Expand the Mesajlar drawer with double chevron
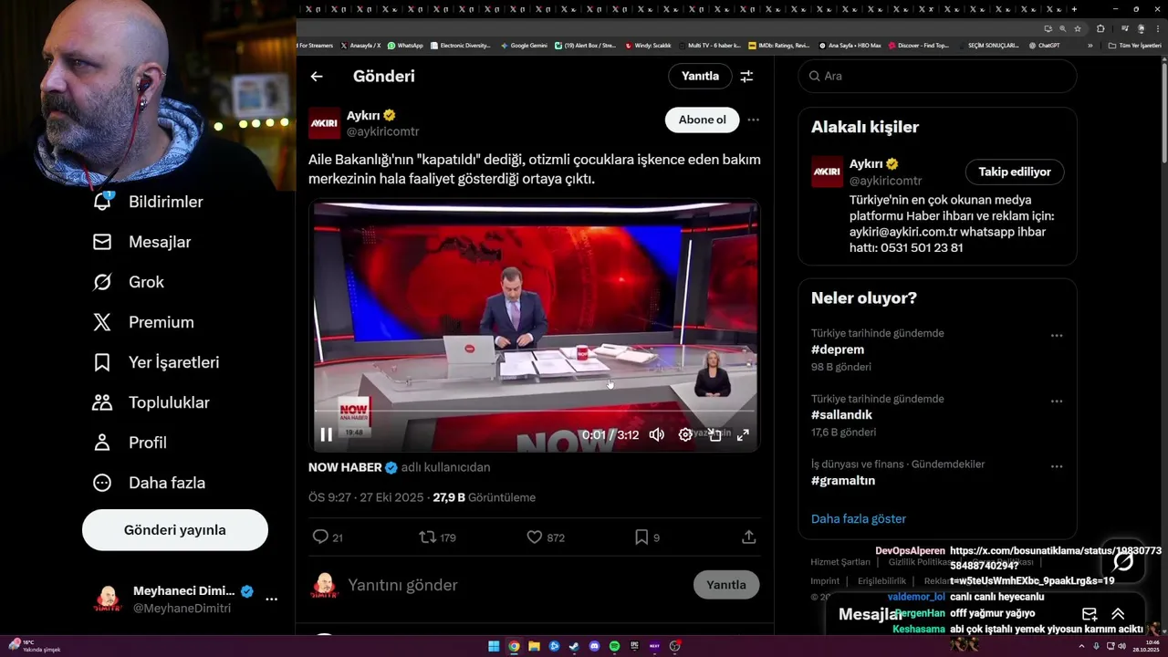 [x=1118, y=614]
